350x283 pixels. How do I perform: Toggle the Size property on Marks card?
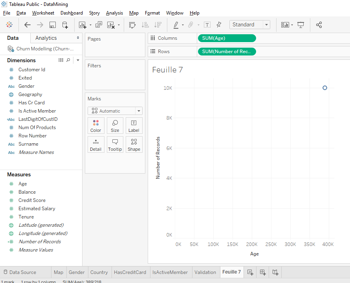click(115, 126)
